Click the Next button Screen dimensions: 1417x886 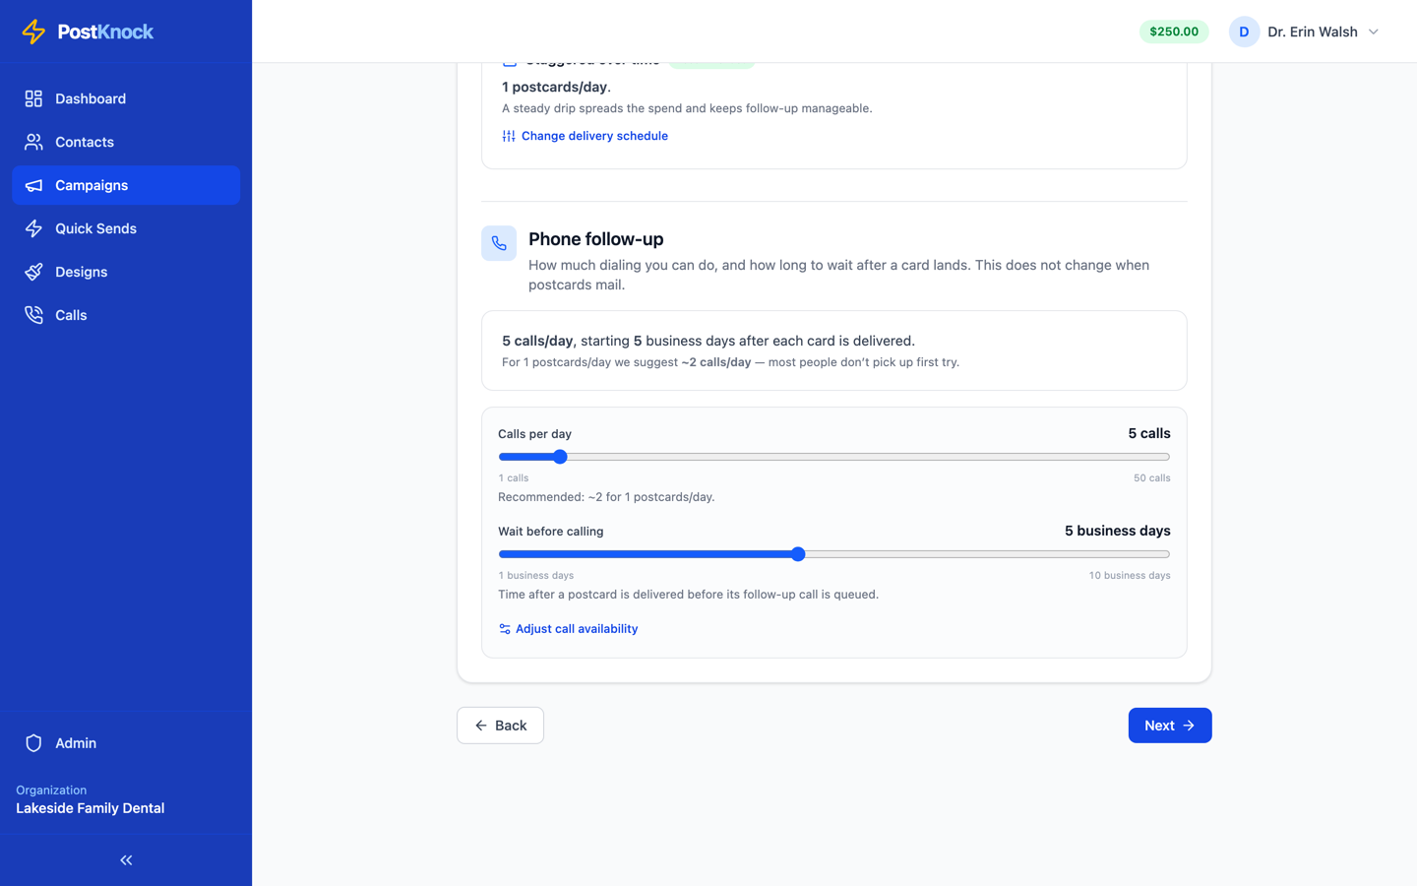(x=1170, y=726)
